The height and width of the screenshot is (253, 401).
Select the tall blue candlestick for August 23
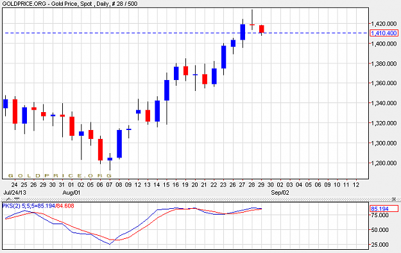pyautogui.click(x=223, y=57)
